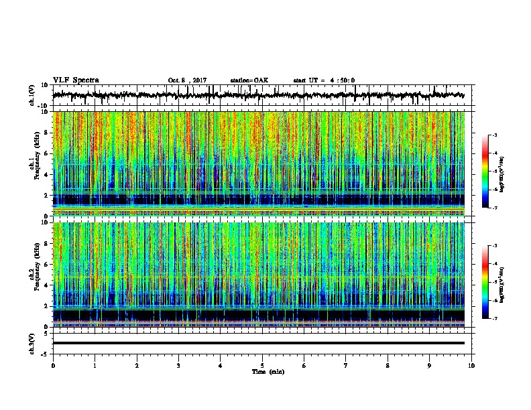Click the "ch.1(V)" waveform axis label
531x410 pixels.
pos(32,95)
